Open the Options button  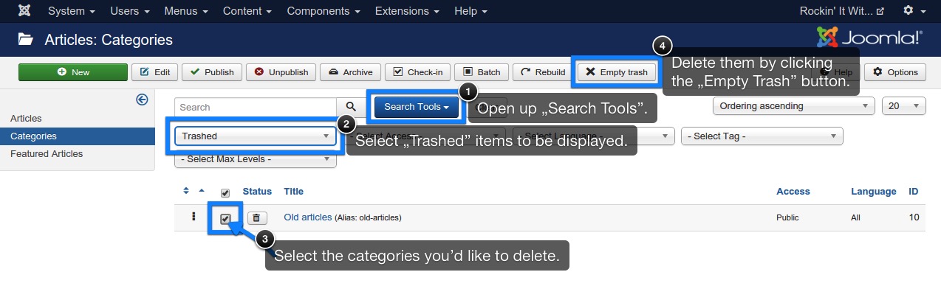(x=895, y=72)
